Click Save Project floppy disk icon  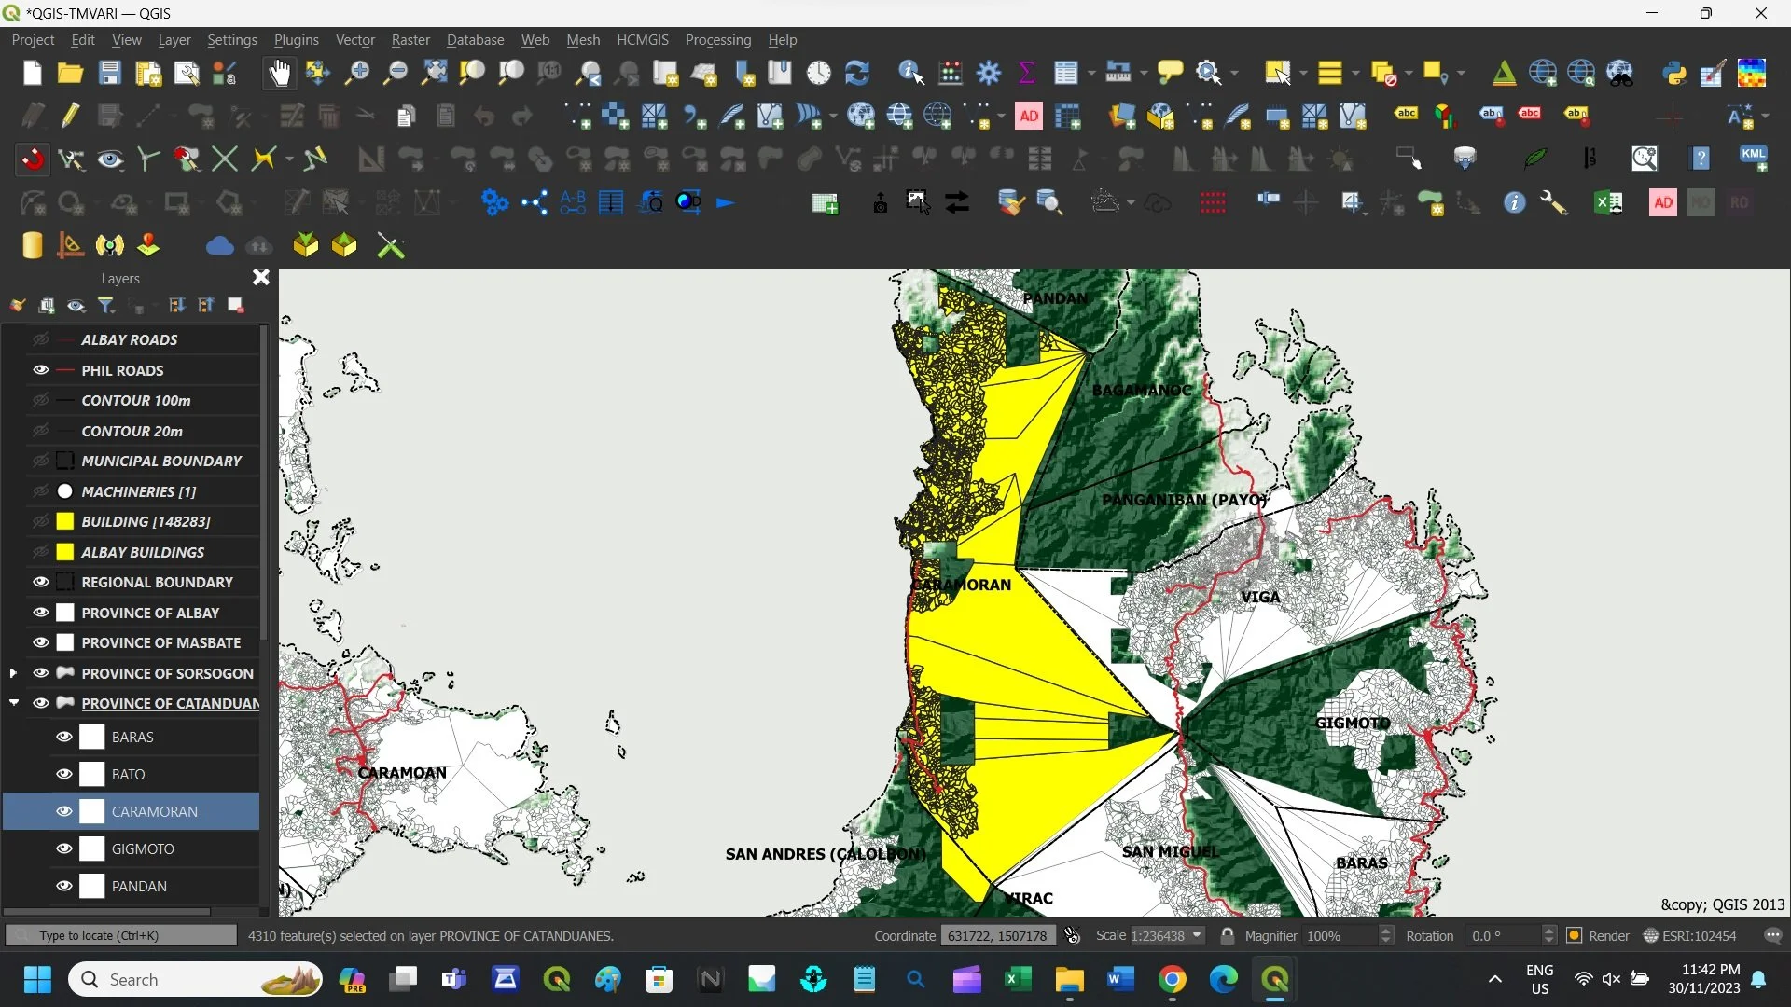tap(110, 73)
